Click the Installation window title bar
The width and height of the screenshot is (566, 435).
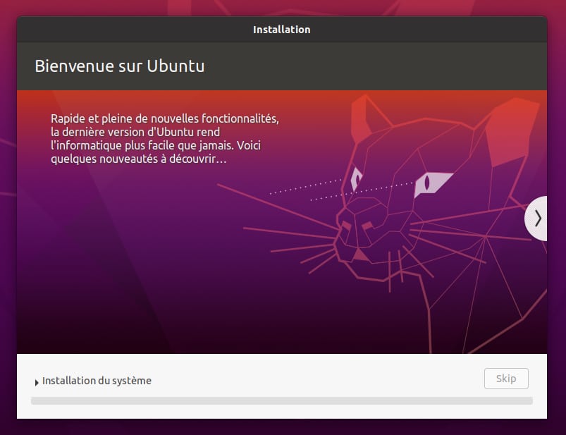click(281, 30)
